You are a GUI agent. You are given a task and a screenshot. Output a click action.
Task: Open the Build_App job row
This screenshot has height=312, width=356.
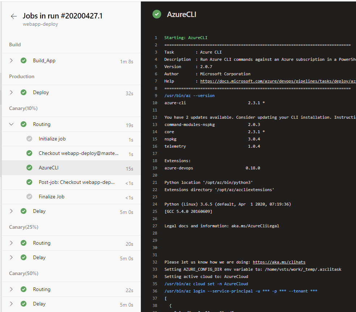(x=71, y=60)
